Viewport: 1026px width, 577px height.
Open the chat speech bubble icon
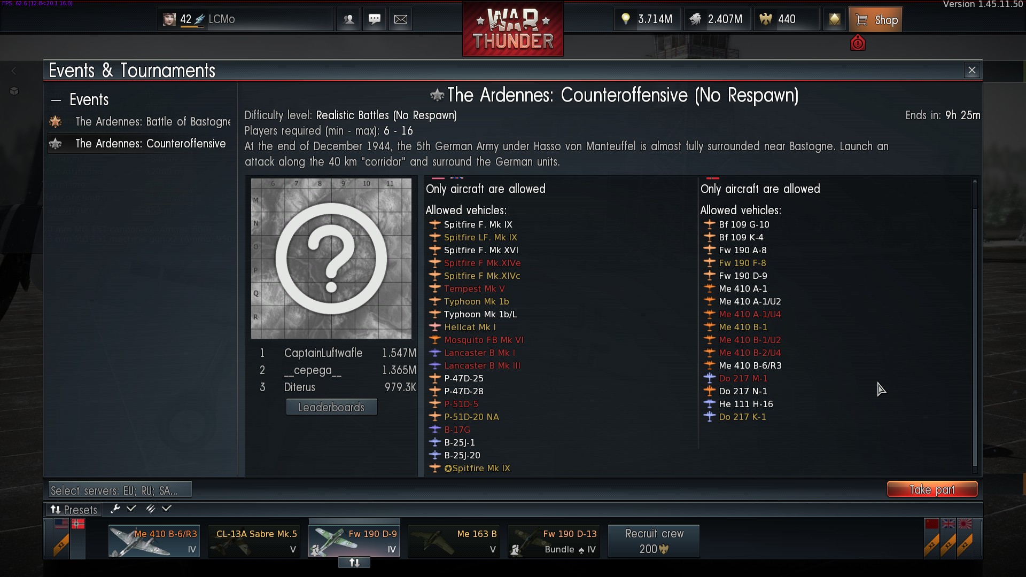pos(375,20)
